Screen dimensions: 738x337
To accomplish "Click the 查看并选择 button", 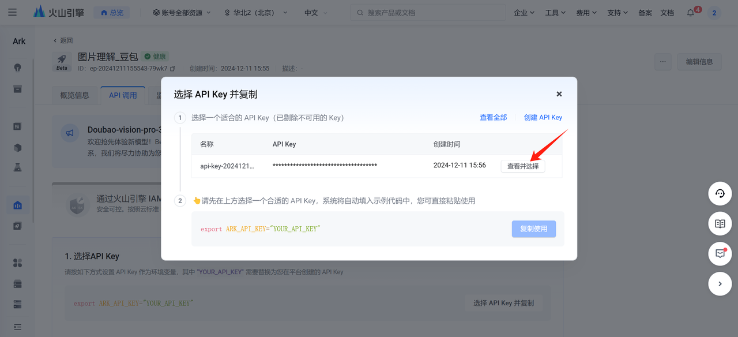I will coord(523,166).
